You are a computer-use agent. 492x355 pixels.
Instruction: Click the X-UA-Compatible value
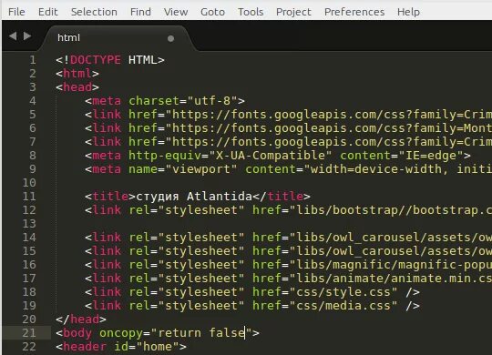pos(271,156)
